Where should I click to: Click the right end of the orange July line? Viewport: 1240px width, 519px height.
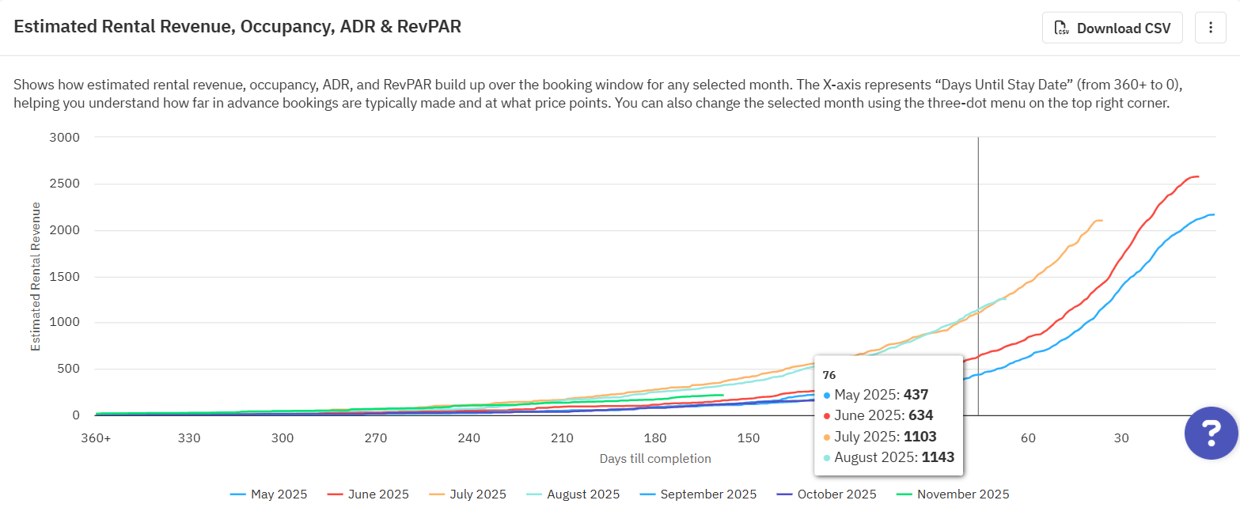click(1102, 221)
